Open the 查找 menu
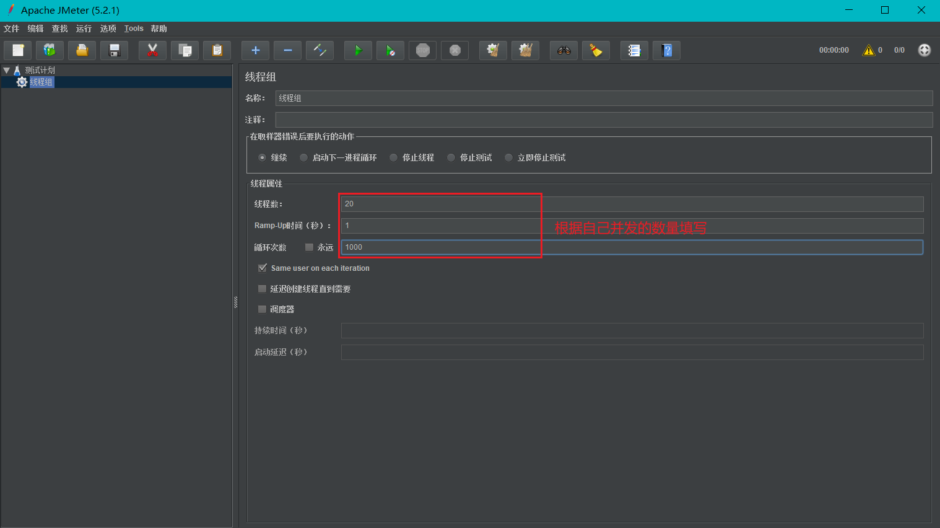The height and width of the screenshot is (528, 940). 59,29
